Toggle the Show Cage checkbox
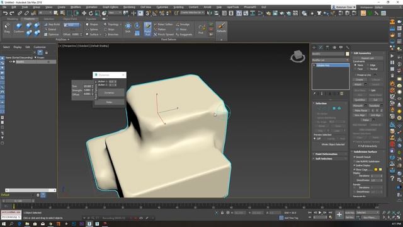Viewport: 403px width, 227px height. (x=355, y=170)
